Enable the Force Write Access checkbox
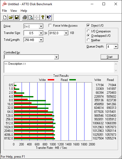The height and width of the screenshot is (159, 122). point(50,25)
